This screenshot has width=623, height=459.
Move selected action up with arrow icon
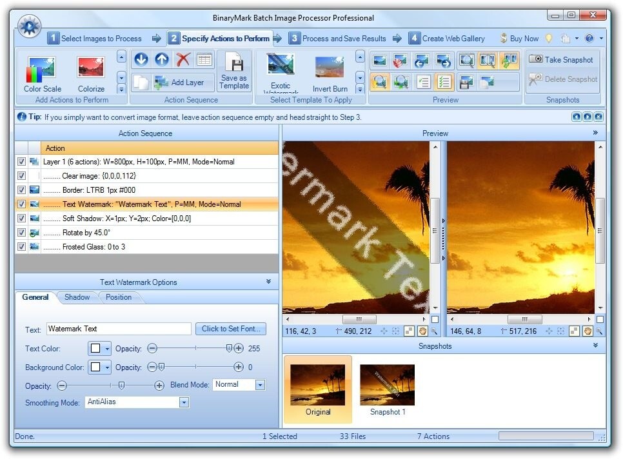tap(161, 60)
